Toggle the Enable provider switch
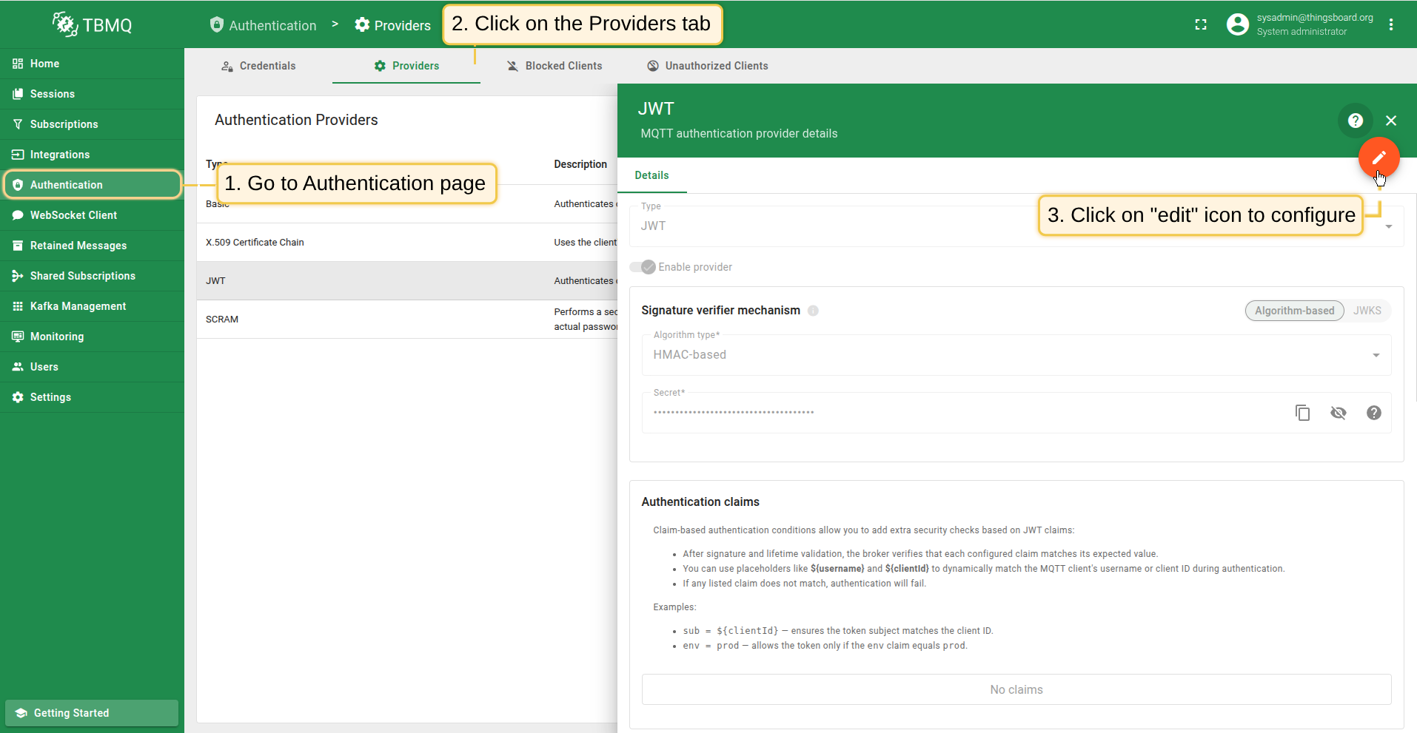The height and width of the screenshot is (733, 1417). [x=643, y=267]
